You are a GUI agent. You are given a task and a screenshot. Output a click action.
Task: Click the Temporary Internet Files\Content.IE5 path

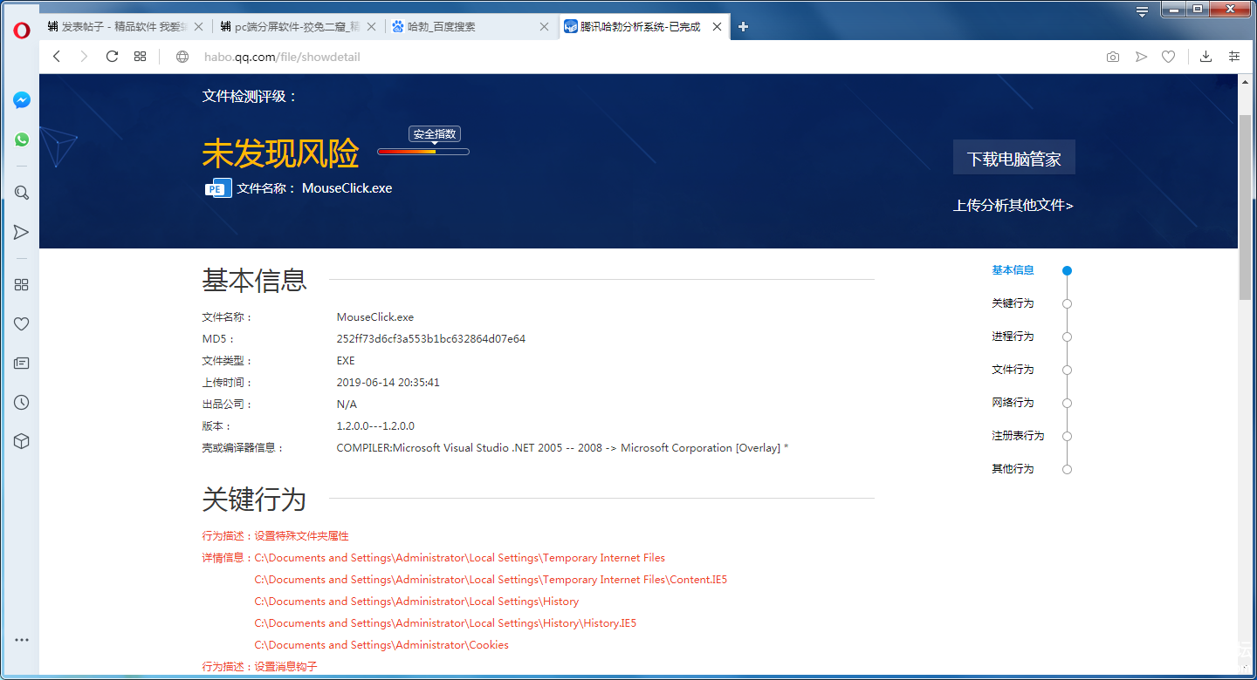point(491,580)
